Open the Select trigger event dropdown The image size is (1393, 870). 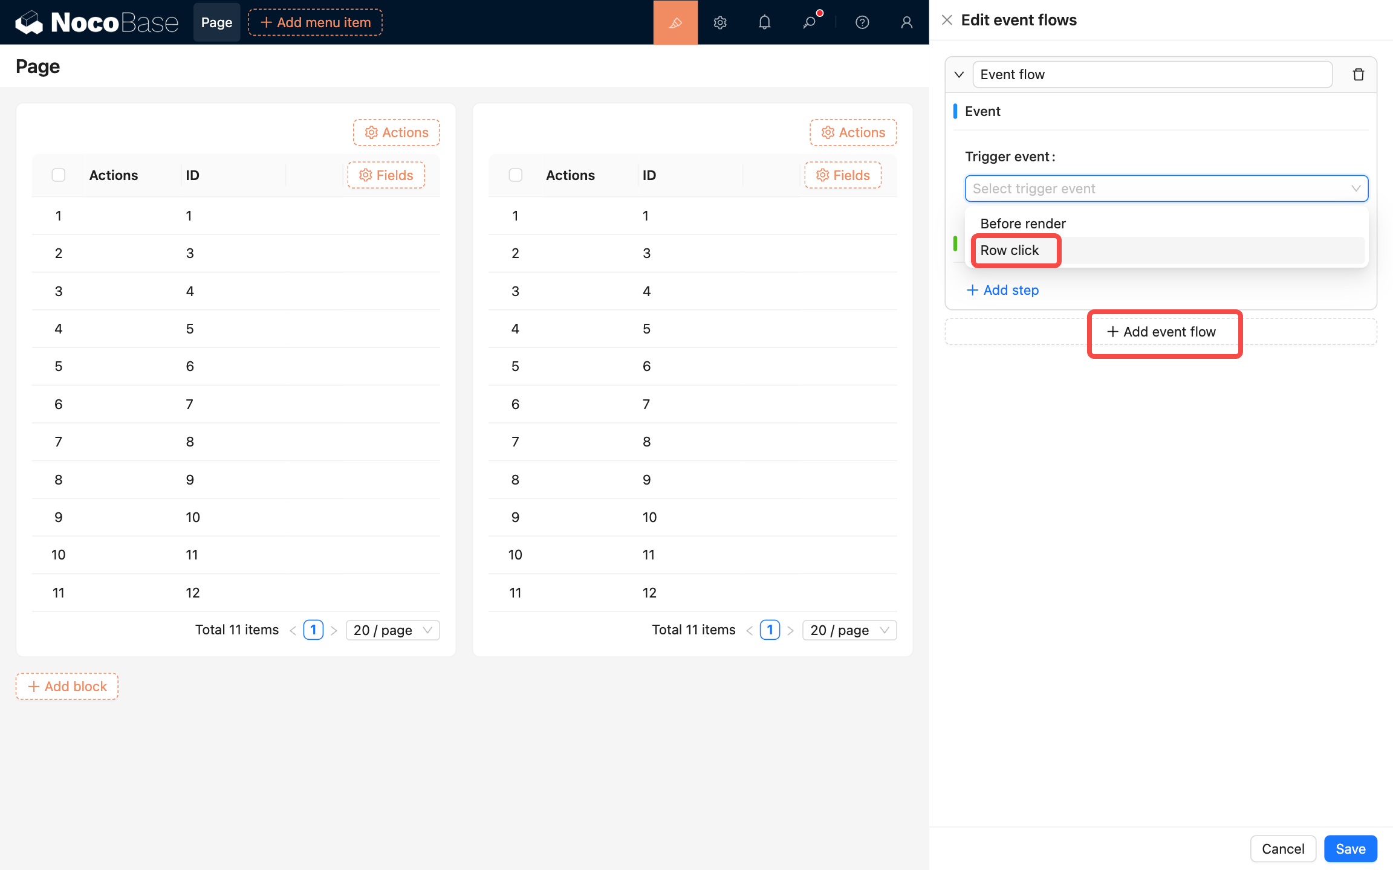[1166, 188]
